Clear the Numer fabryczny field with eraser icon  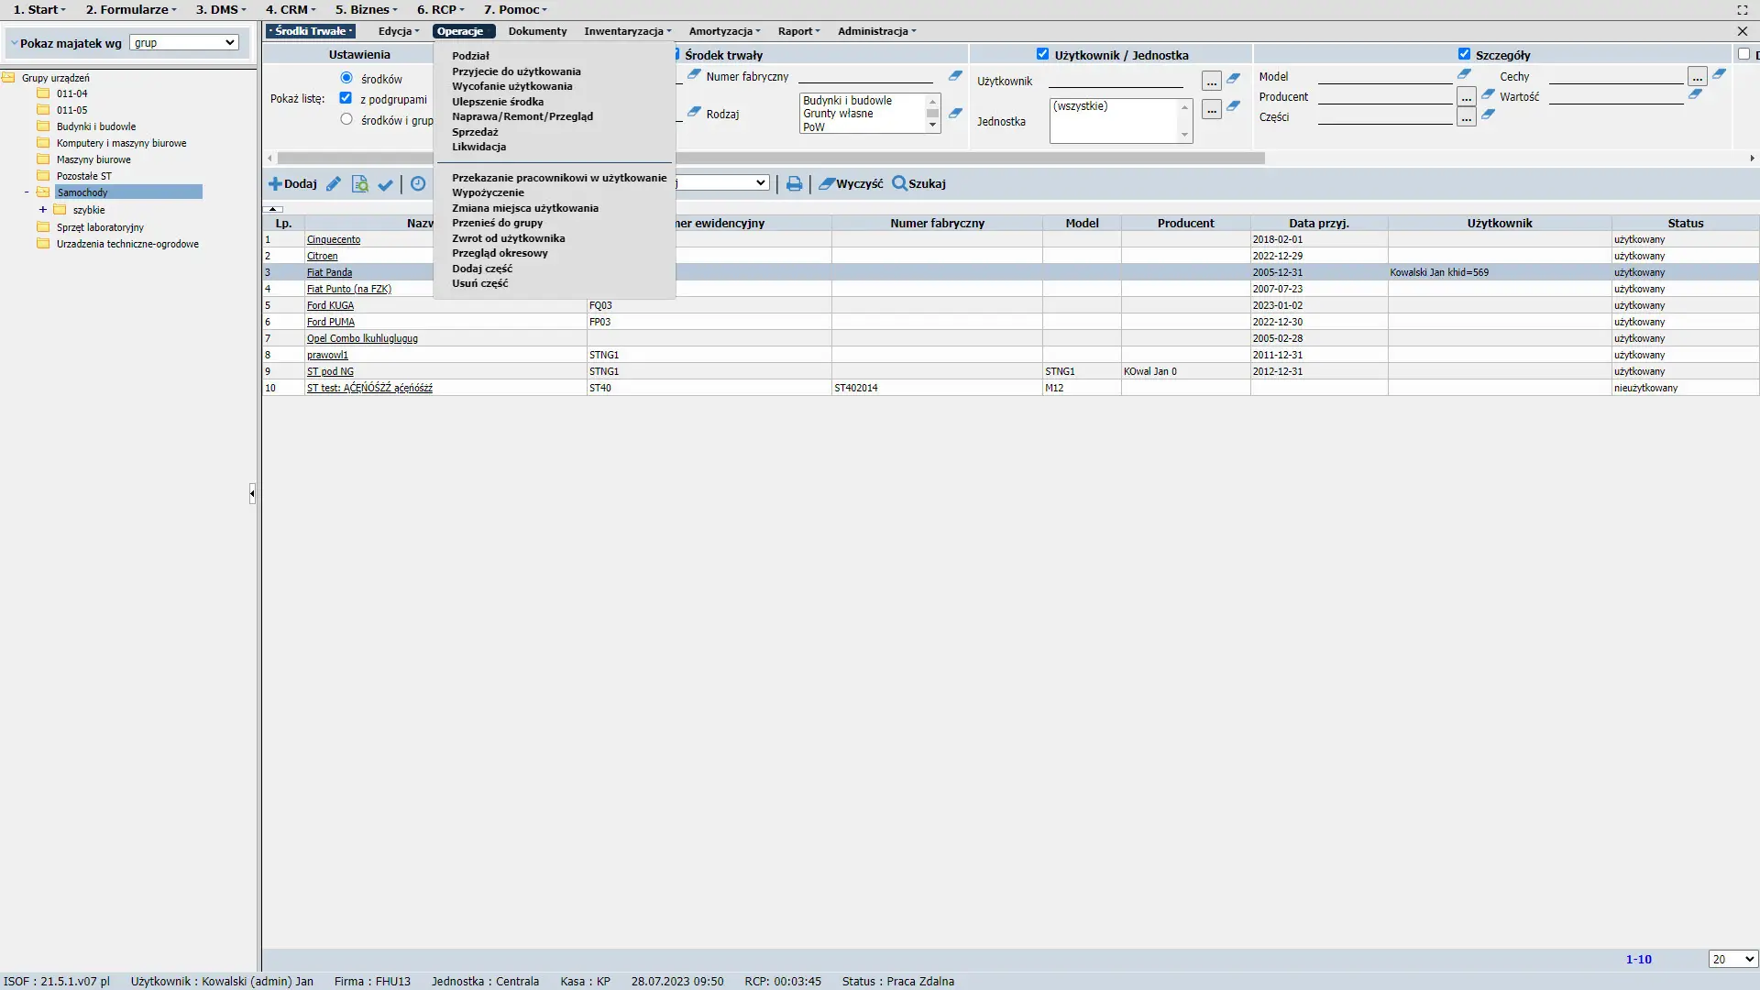click(955, 76)
